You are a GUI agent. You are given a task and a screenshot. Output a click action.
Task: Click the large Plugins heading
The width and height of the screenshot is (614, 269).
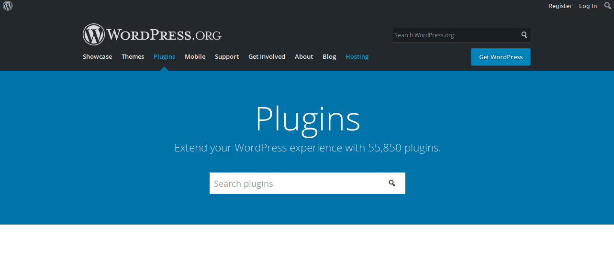pyautogui.click(x=307, y=119)
